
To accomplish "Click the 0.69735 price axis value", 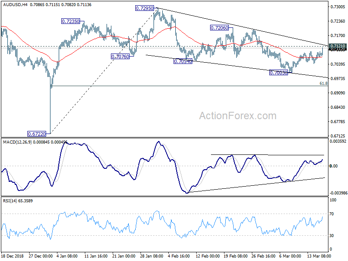I will coord(338,79).
